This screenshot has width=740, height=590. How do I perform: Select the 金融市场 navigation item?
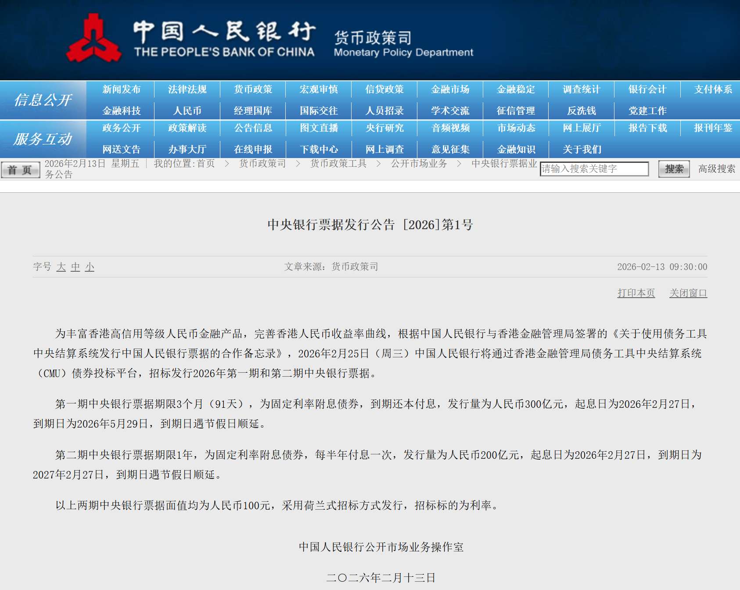[x=450, y=90]
